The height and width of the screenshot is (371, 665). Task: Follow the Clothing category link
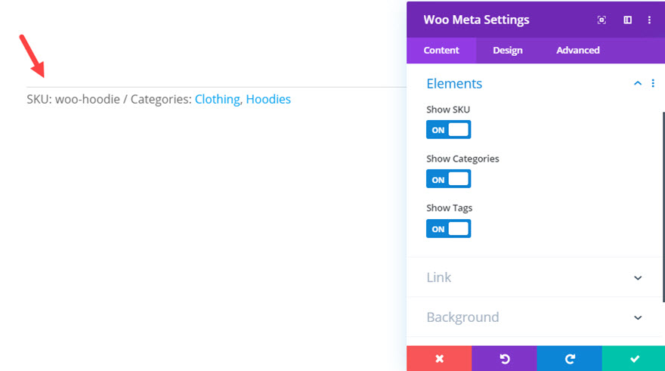tap(217, 99)
